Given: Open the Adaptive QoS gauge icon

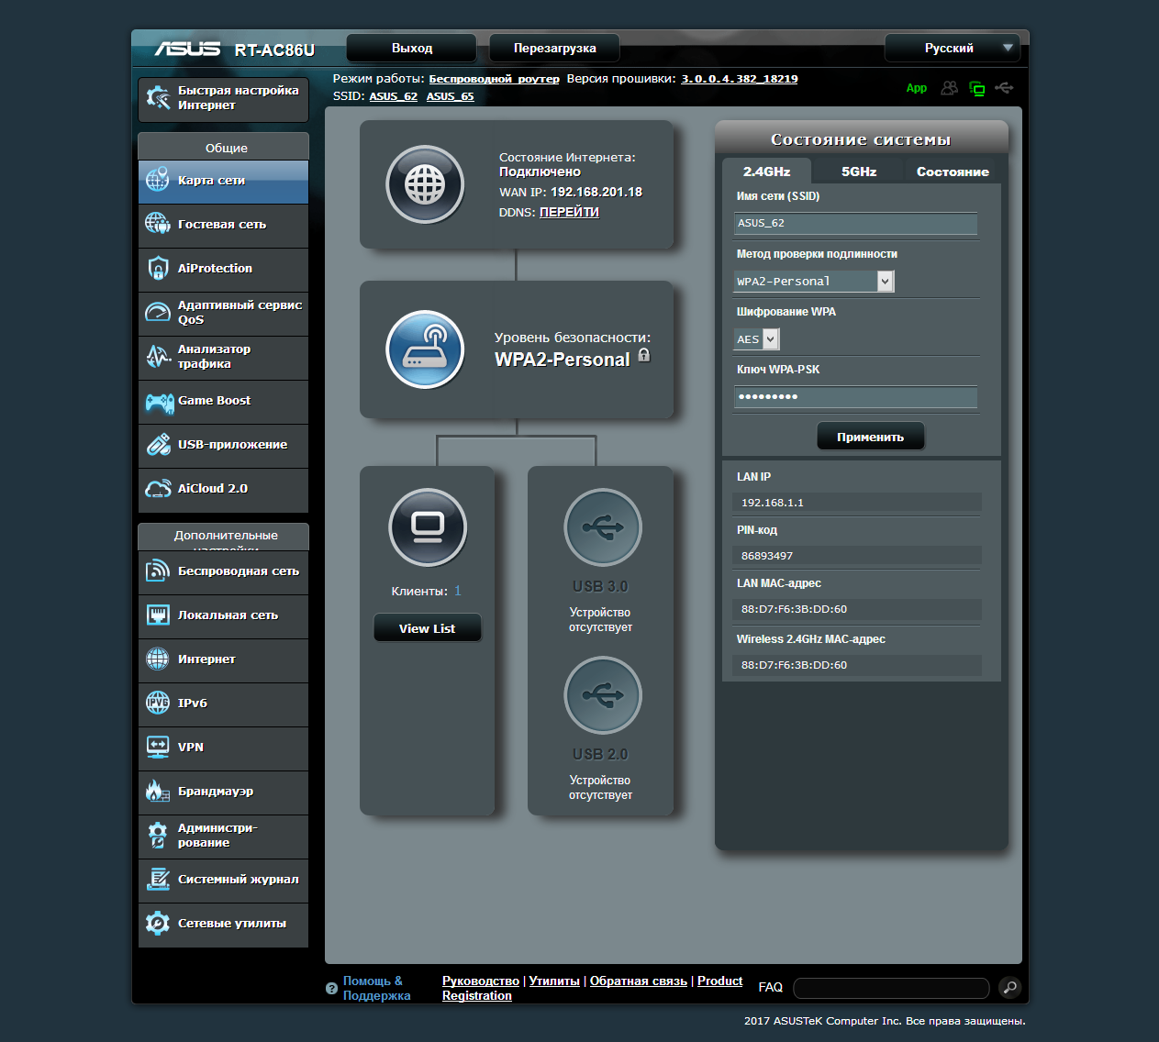Looking at the screenshot, I should (x=158, y=312).
